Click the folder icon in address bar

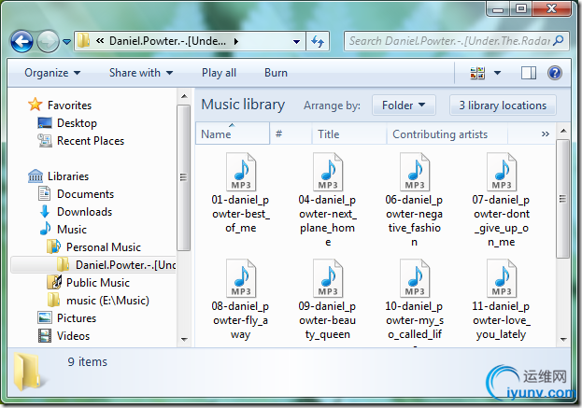[x=83, y=41]
